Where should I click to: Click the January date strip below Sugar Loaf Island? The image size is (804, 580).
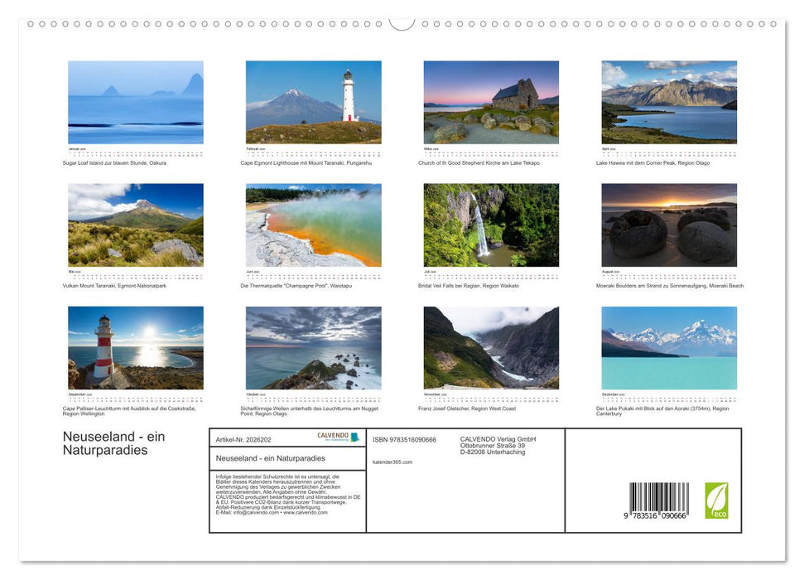(135, 149)
